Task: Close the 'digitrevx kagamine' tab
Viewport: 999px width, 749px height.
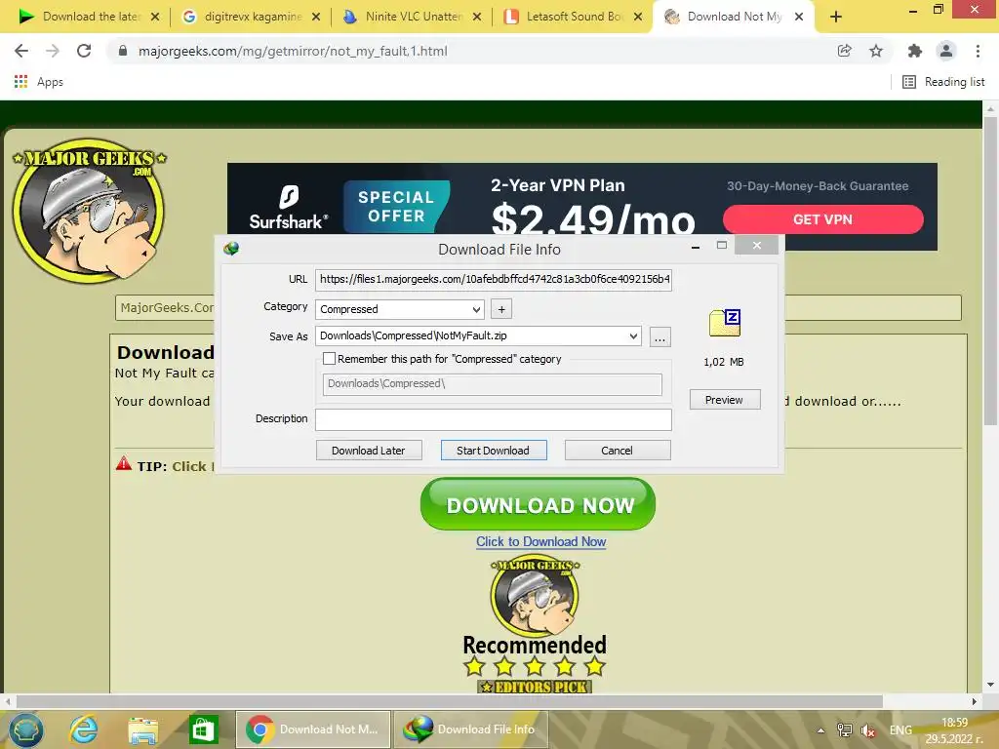Action: [316, 18]
